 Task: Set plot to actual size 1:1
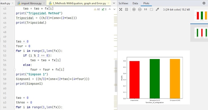click(x=146, y=9)
